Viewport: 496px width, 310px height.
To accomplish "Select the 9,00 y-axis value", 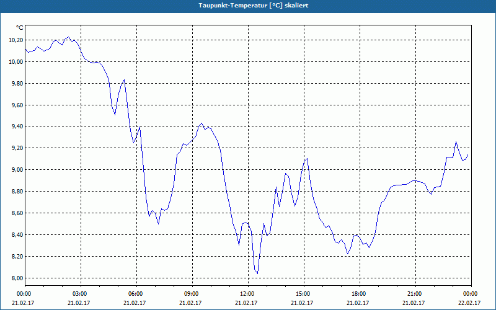I will point(19,170).
